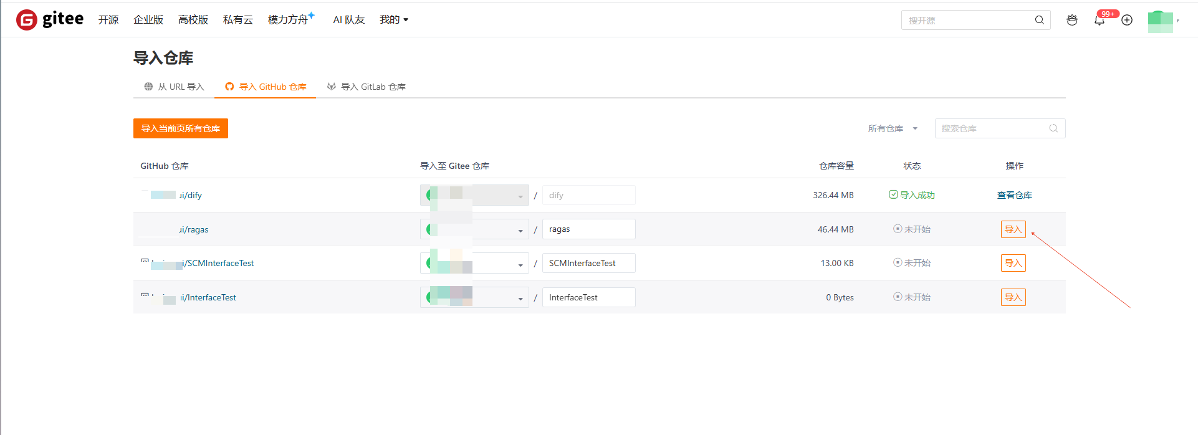Click 导入 button for SCMInterfaceTest
Image resolution: width=1198 pixels, height=435 pixels.
coord(1014,263)
